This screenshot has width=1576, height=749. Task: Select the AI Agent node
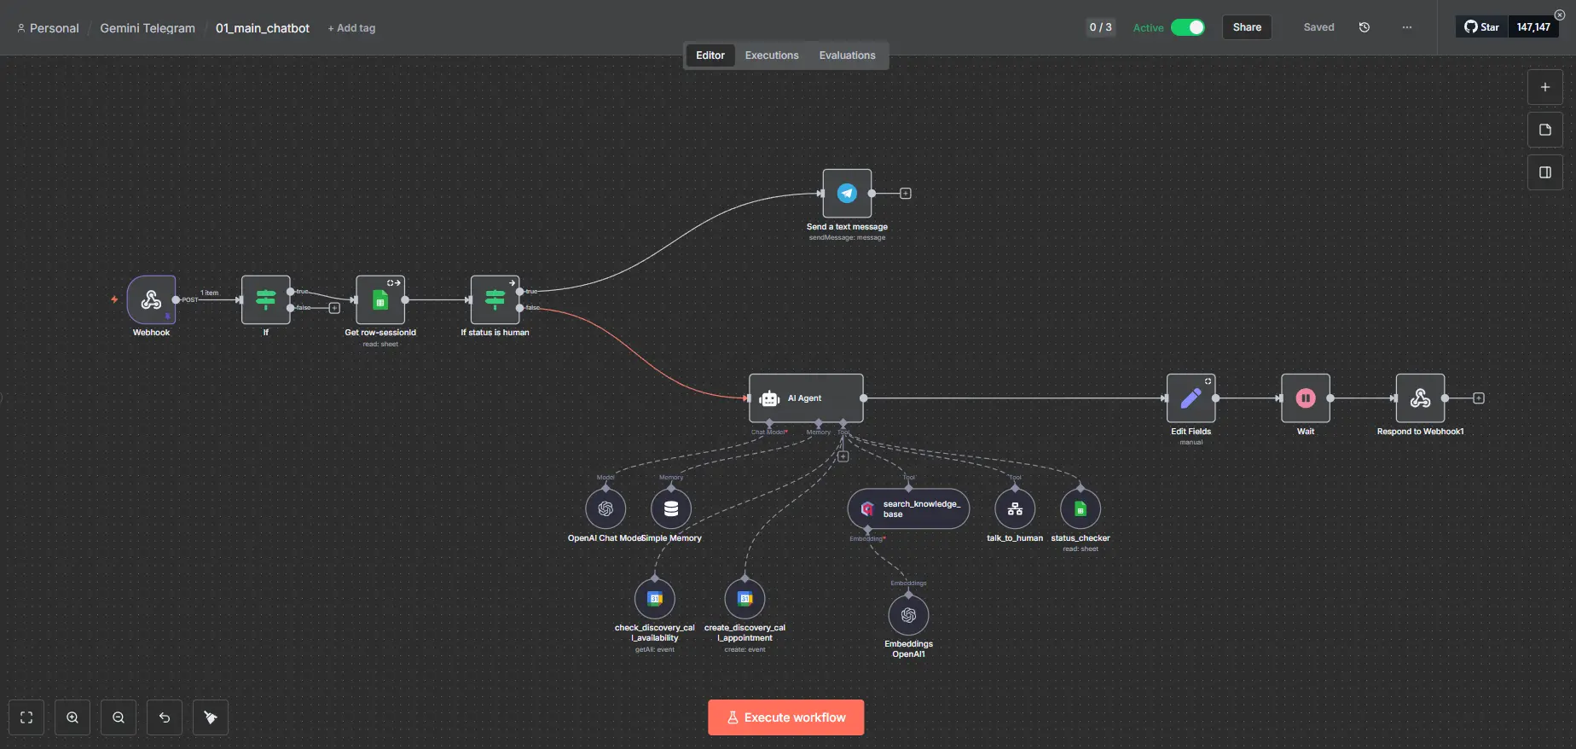(x=805, y=398)
